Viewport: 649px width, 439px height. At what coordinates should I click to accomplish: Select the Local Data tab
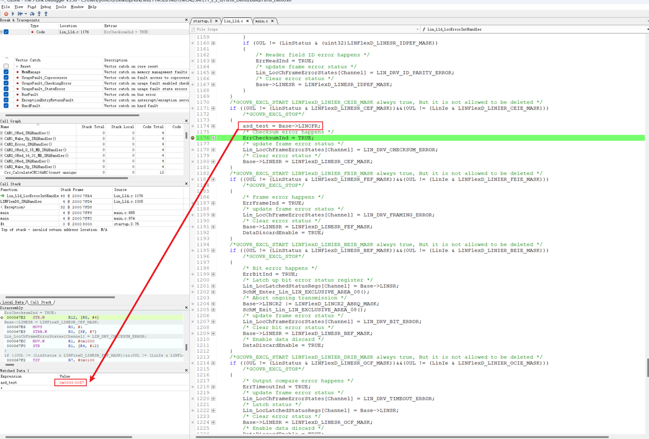[x=14, y=302]
